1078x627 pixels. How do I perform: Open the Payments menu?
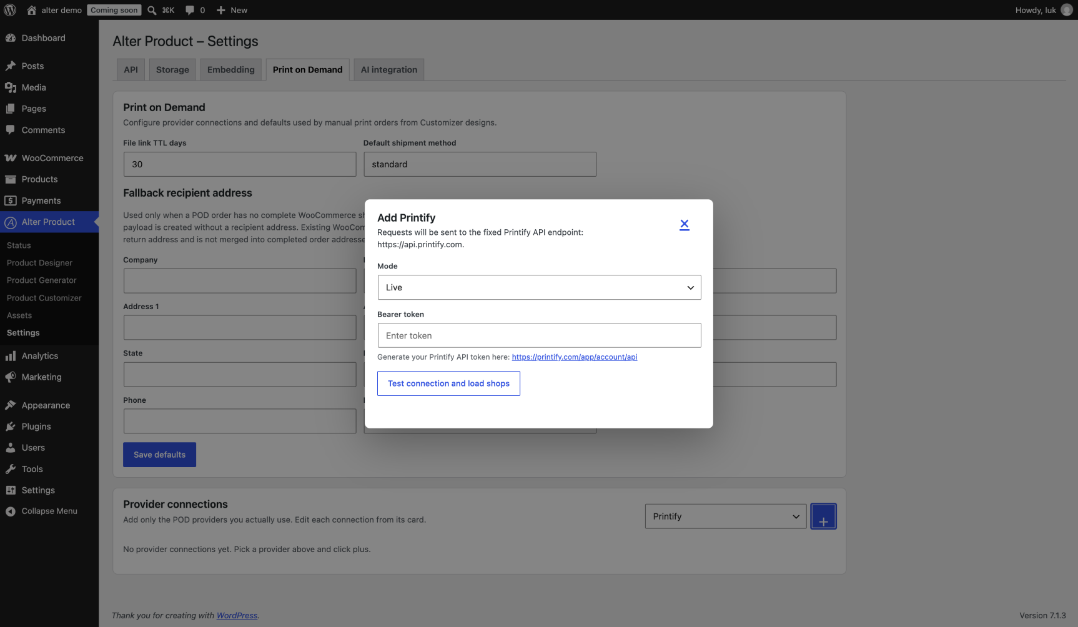(49, 200)
